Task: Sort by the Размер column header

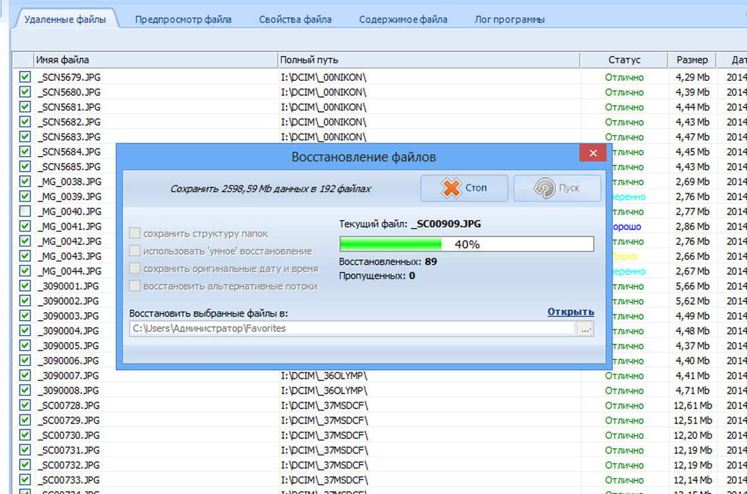Action: click(x=692, y=60)
